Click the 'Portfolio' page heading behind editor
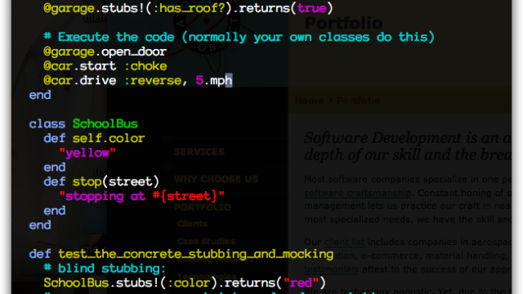 [343, 23]
